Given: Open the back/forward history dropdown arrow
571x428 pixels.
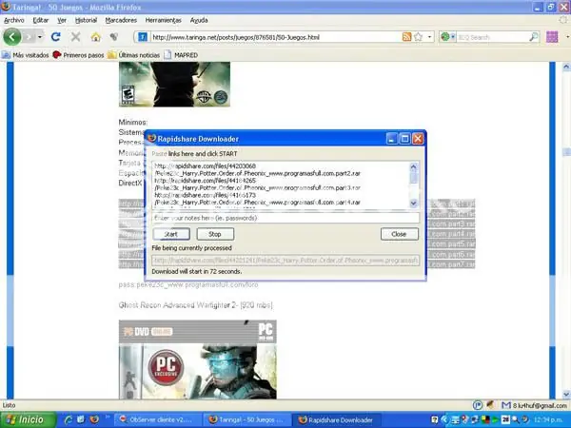Looking at the screenshot, I should [x=40, y=37].
